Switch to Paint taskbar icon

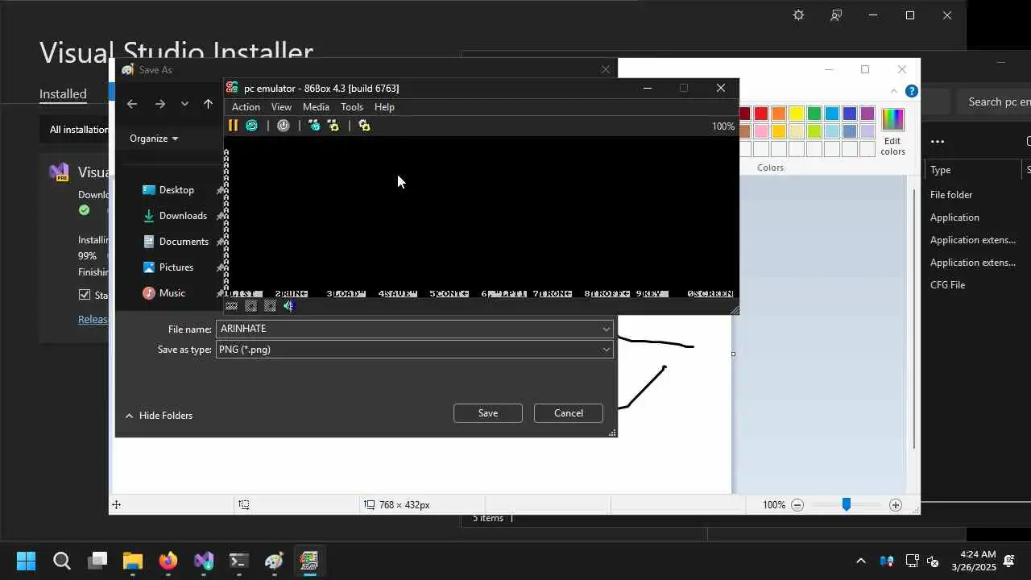[275, 561]
